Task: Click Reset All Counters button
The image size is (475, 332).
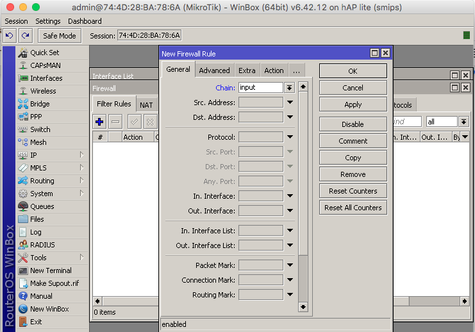Action: tap(353, 208)
